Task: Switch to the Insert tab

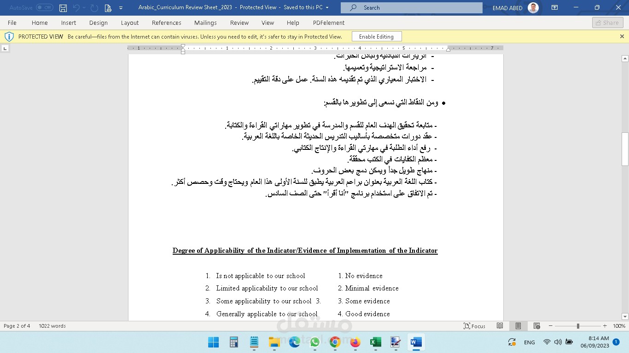Action: click(x=69, y=23)
